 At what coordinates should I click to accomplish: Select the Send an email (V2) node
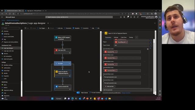coord(63,88)
